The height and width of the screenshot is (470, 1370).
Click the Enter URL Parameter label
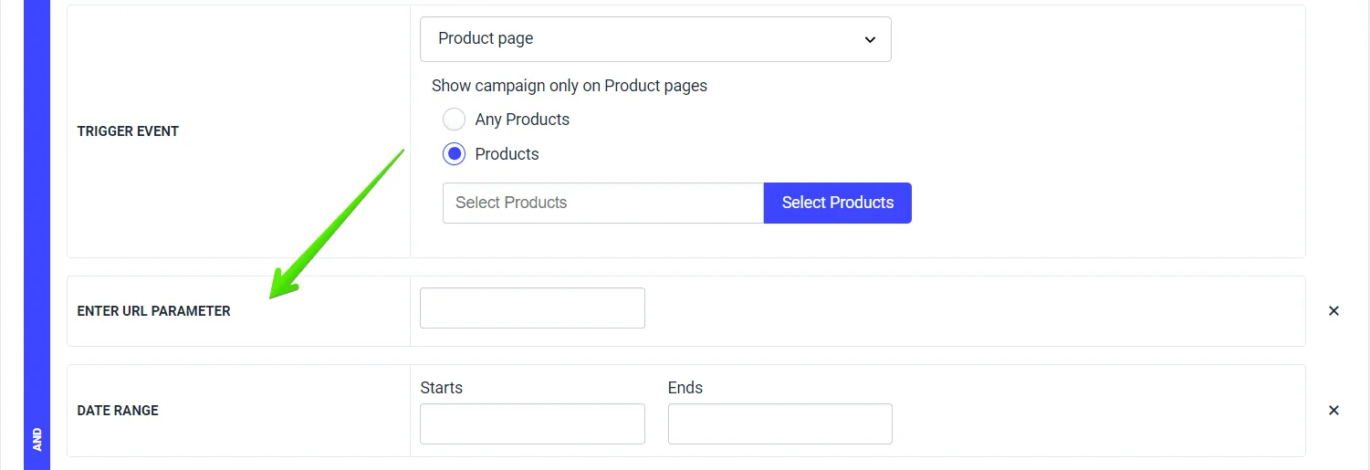pos(153,311)
